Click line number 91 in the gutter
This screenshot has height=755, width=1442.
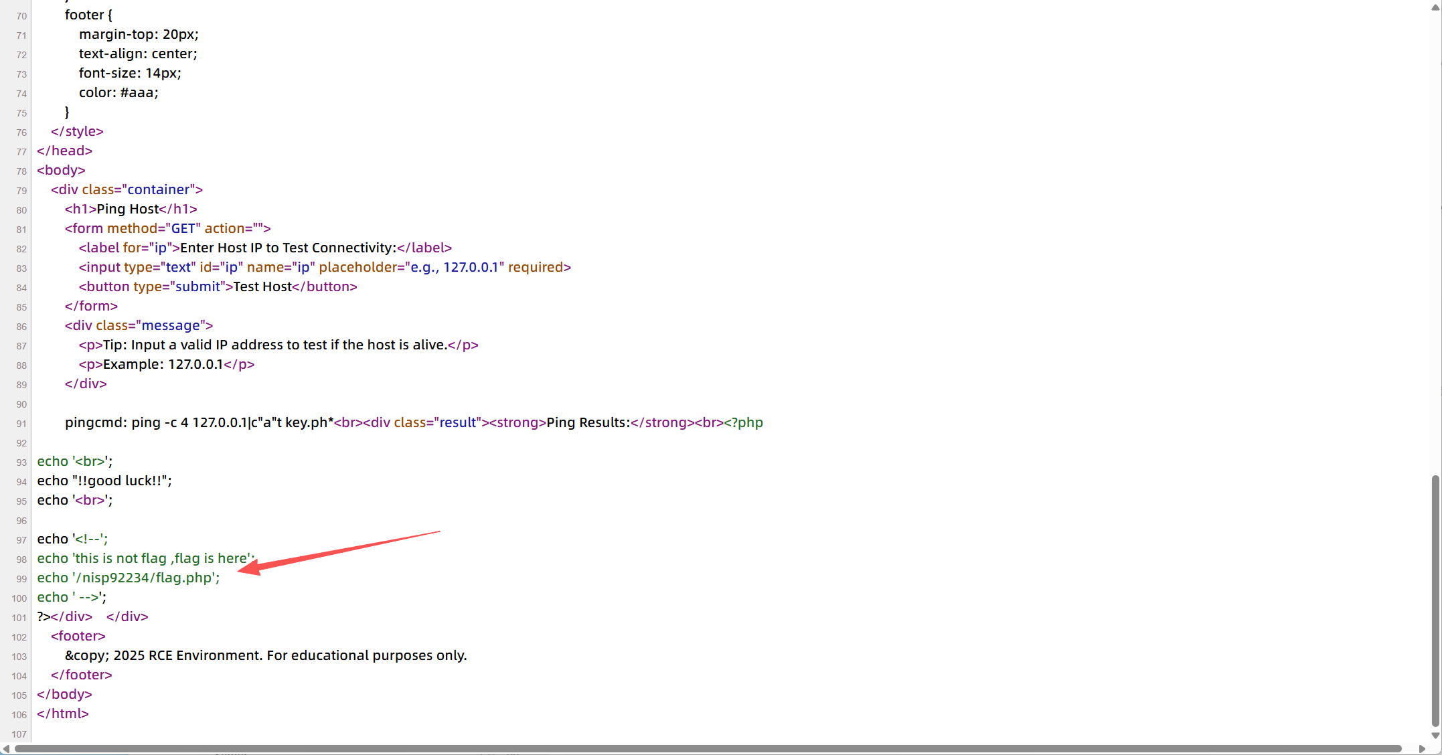(x=21, y=424)
